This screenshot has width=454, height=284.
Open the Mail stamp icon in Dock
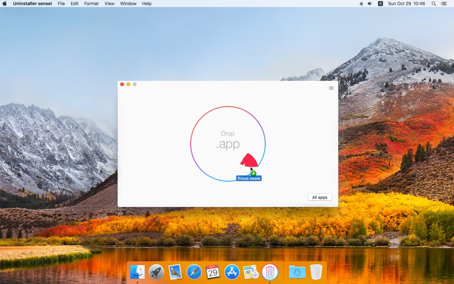coord(175,272)
